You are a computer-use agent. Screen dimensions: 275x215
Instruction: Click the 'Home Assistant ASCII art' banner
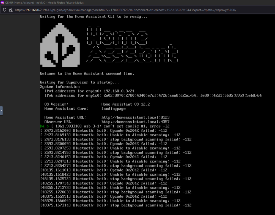132,45
